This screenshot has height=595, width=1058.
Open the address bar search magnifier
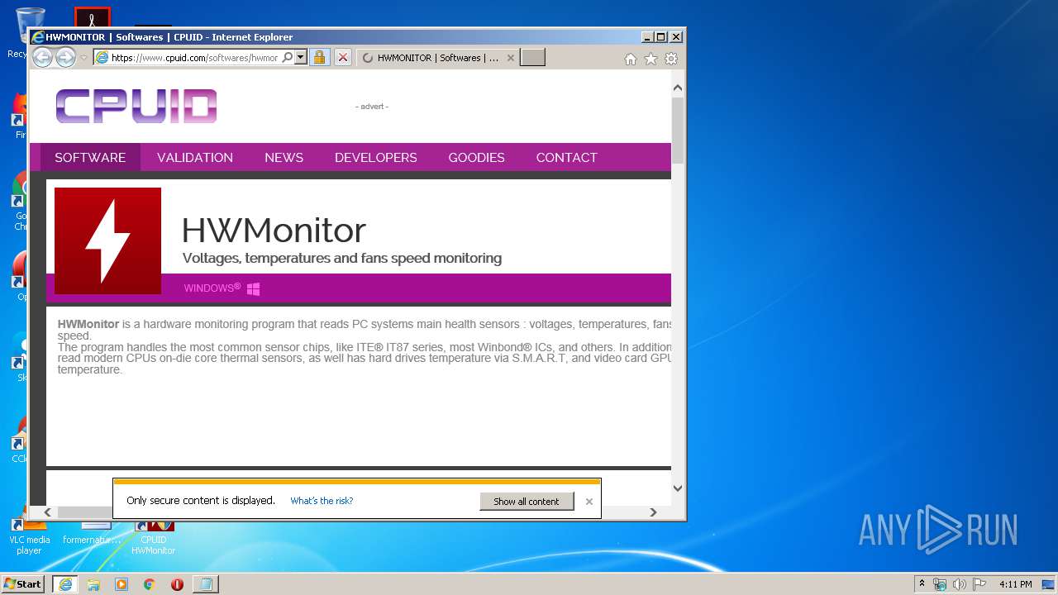click(x=287, y=58)
